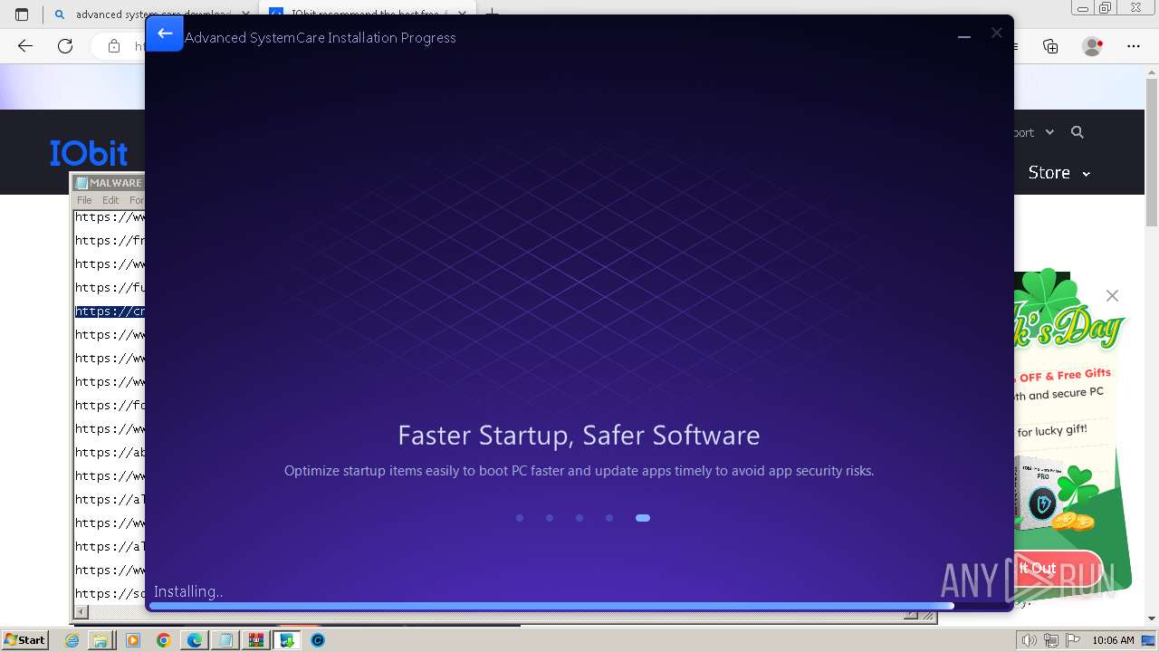Open Notepad File menu
Image resolution: width=1159 pixels, height=652 pixels.
84,200
